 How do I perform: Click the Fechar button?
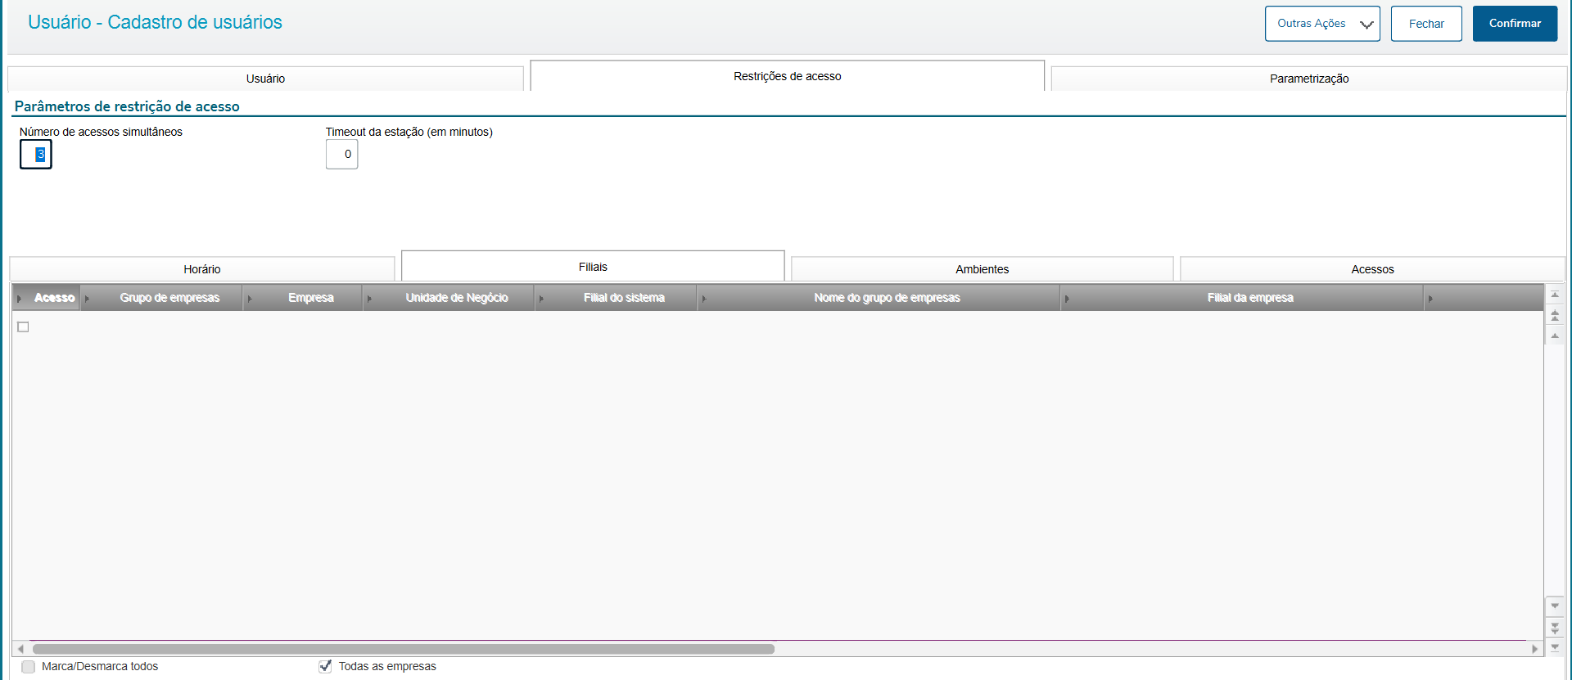[1426, 24]
